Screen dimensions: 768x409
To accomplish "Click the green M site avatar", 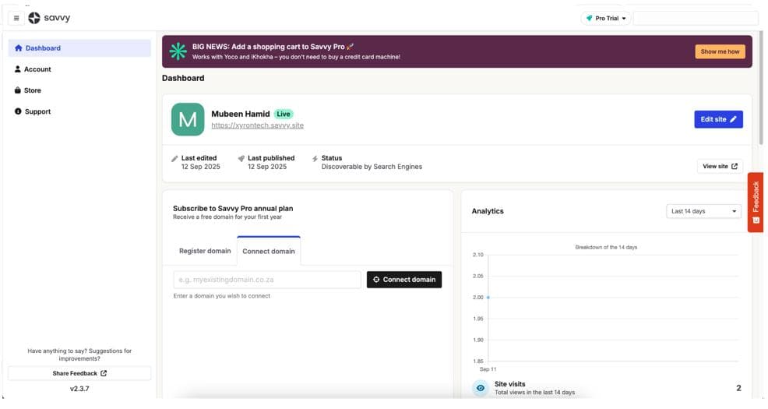I will point(188,119).
